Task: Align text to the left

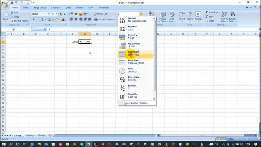Action: (x=72, y=20)
